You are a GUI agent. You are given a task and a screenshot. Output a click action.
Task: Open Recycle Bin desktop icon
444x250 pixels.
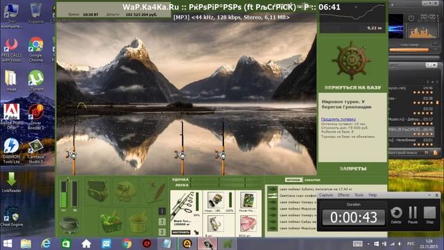click(x=36, y=13)
